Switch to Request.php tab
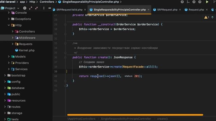This screenshot has height=121, width=216. [196, 10]
